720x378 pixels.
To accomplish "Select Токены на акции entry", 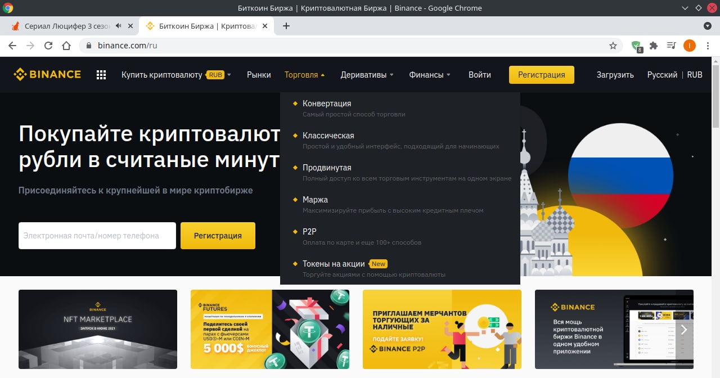I will [x=400, y=269].
